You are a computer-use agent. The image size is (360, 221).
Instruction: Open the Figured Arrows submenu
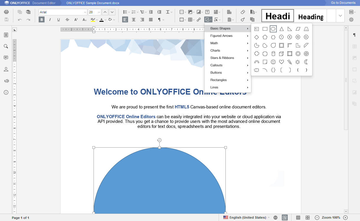pos(228,36)
